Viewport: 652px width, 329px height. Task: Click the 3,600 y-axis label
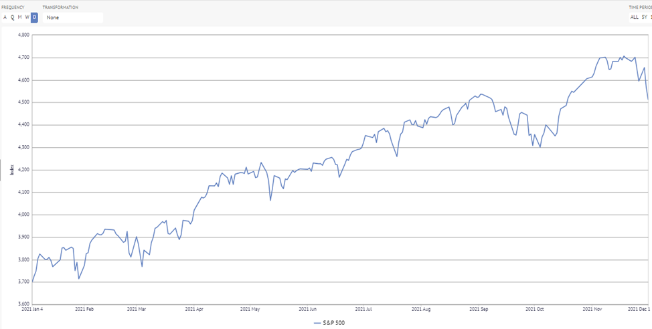click(x=23, y=304)
